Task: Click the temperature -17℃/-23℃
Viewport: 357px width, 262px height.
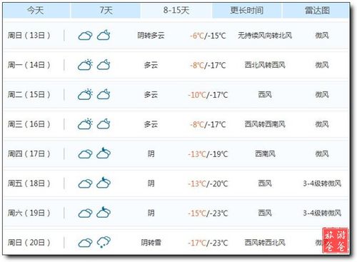Action: pos(208,243)
